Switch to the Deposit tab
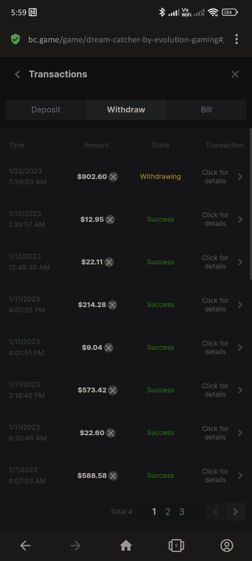 (46, 110)
